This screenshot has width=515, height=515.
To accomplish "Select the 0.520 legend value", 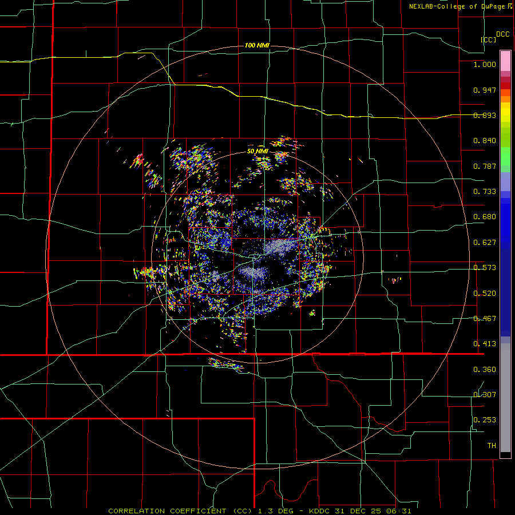I will (485, 294).
